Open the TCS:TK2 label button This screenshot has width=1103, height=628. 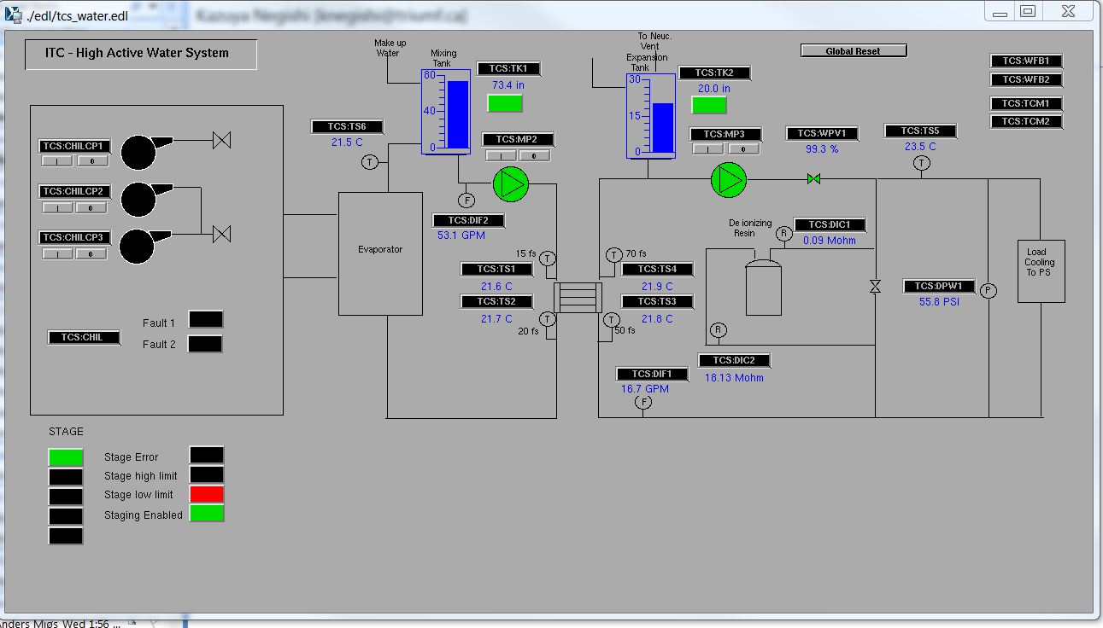pos(714,73)
